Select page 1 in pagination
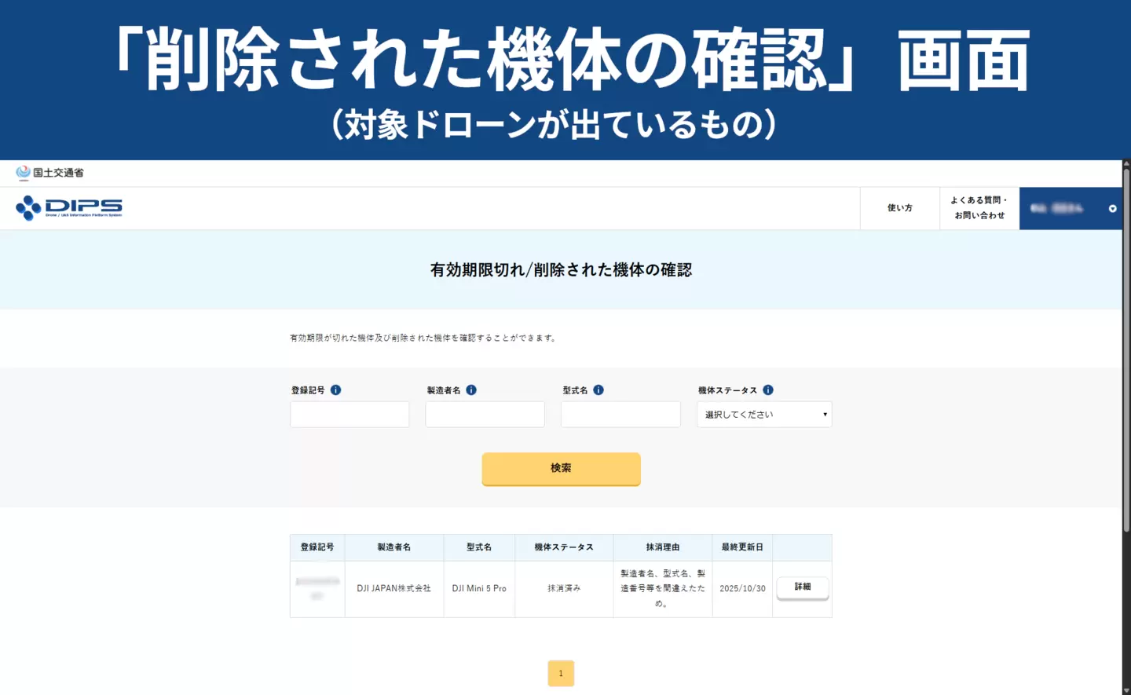 tap(561, 674)
